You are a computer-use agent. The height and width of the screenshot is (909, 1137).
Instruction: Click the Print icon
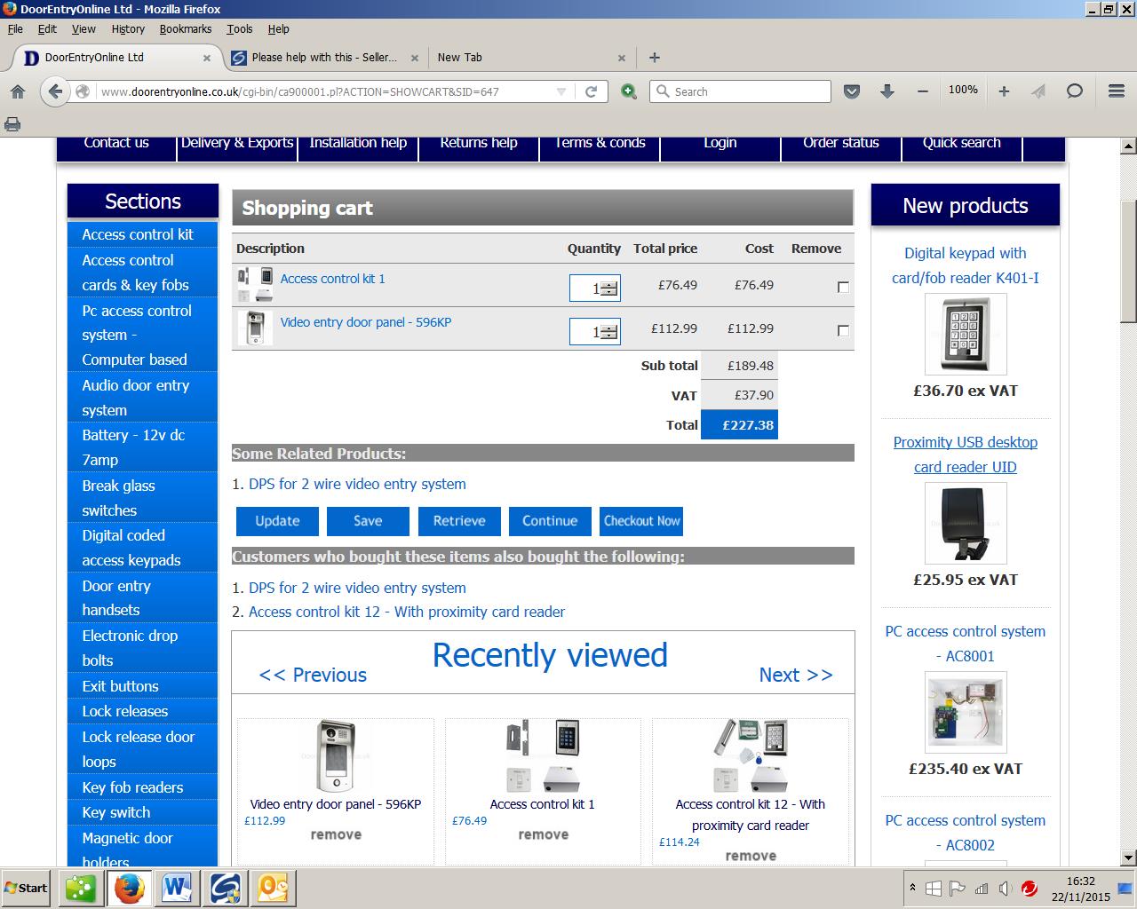click(12, 124)
